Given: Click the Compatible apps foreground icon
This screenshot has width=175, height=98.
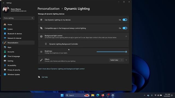Looking at the screenshot, I should tap(41, 28).
